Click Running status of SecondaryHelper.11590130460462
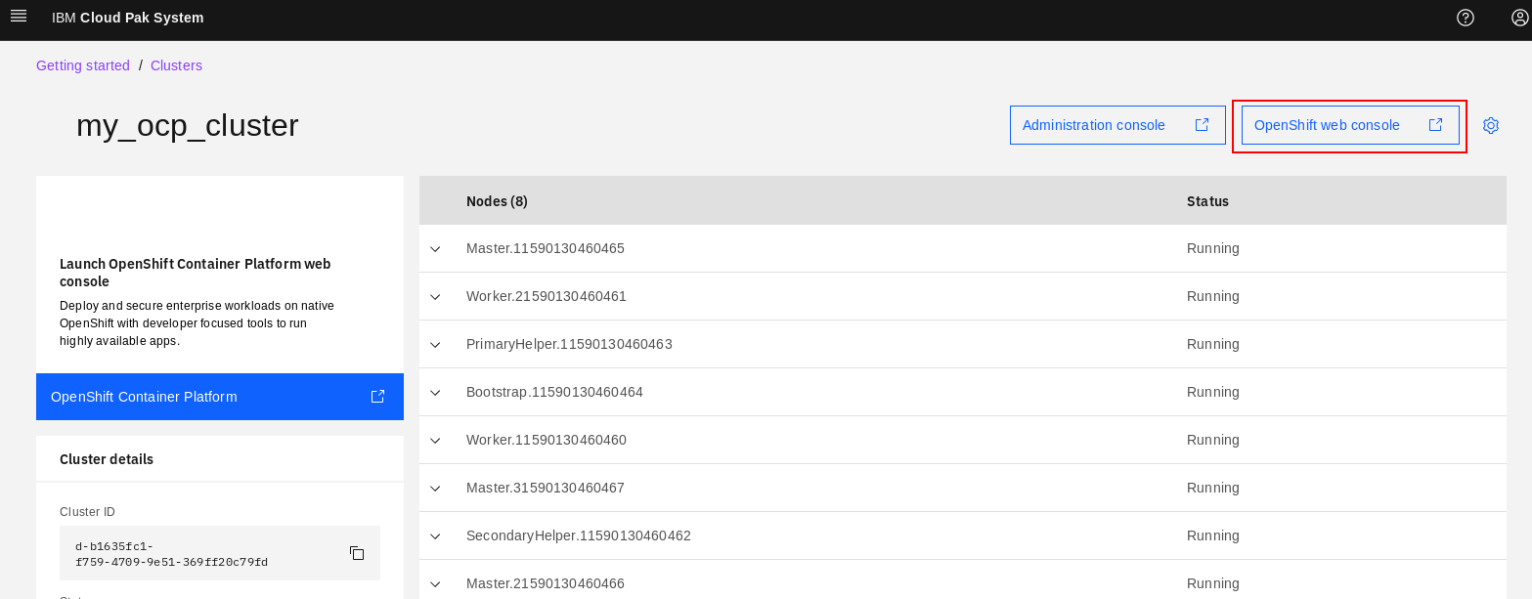The height and width of the screenshot is (599, 1532). [1213, 535]
